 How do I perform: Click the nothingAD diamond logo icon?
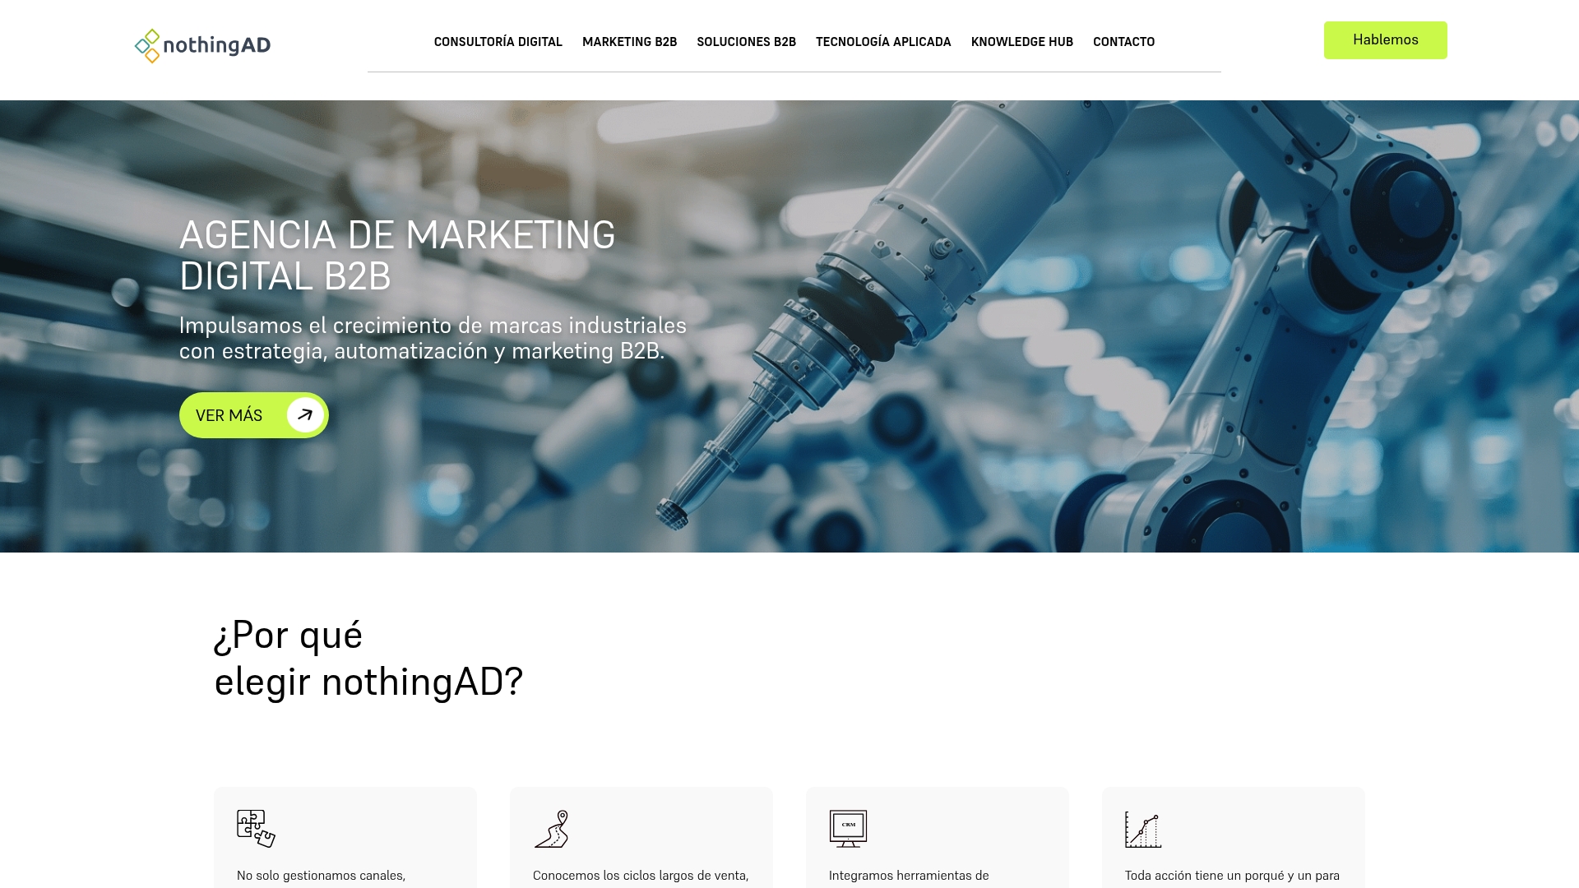pos(147,46)
